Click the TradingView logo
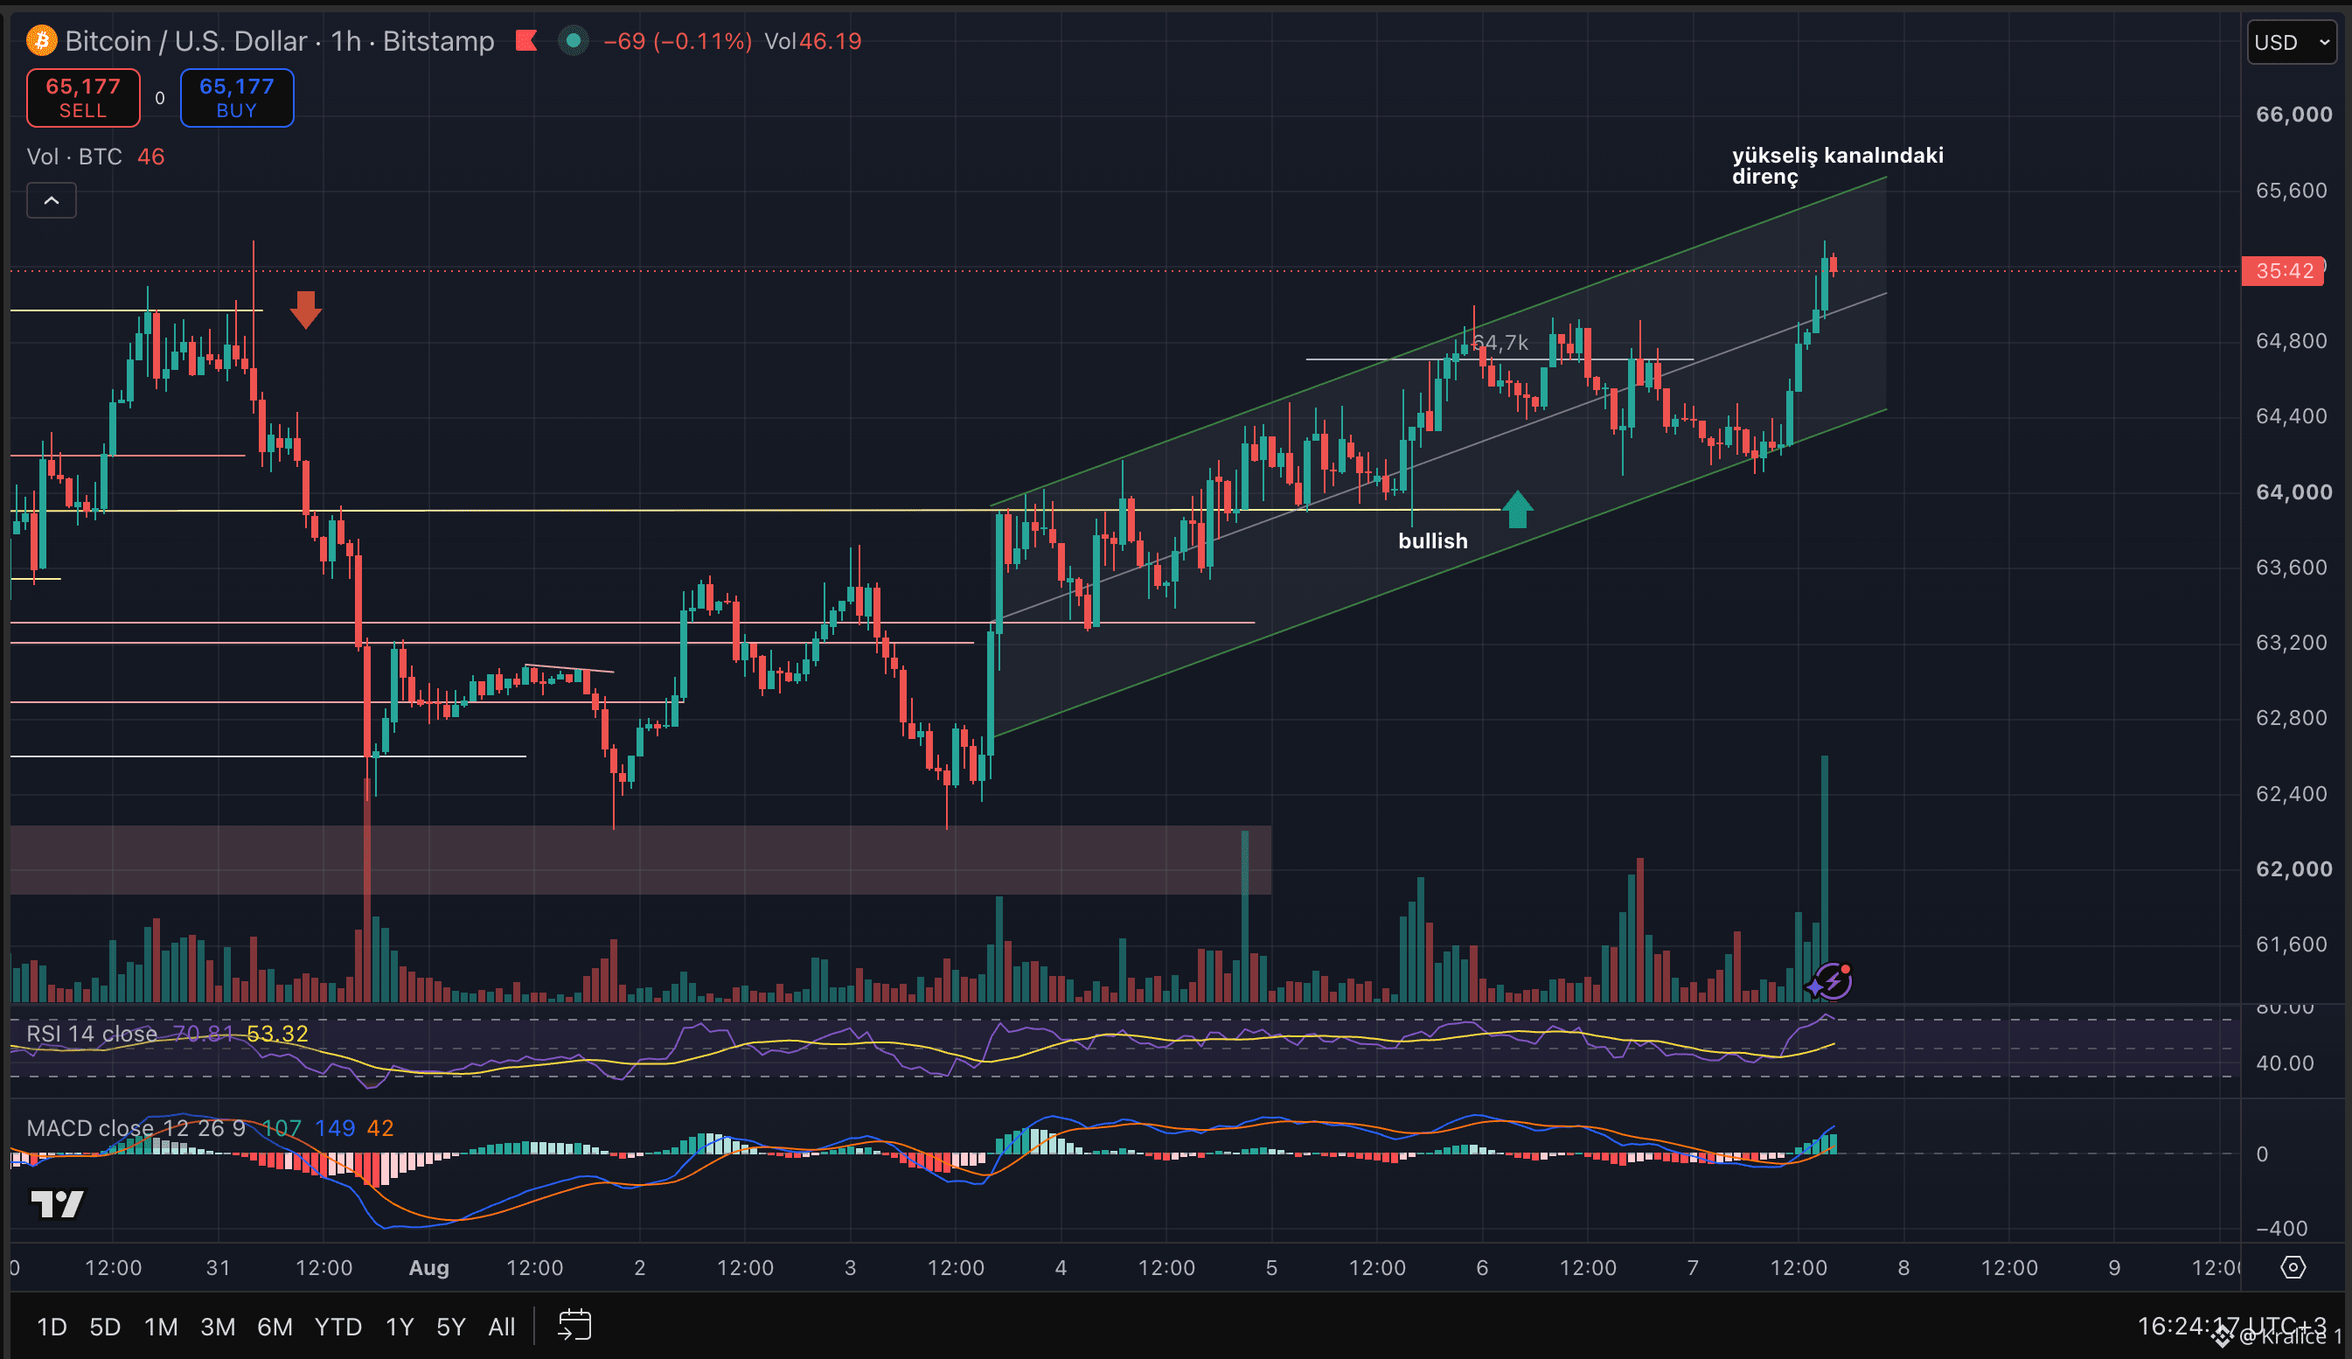The width and height of the screenshot is (2352, 1359). pos(58,1204)
